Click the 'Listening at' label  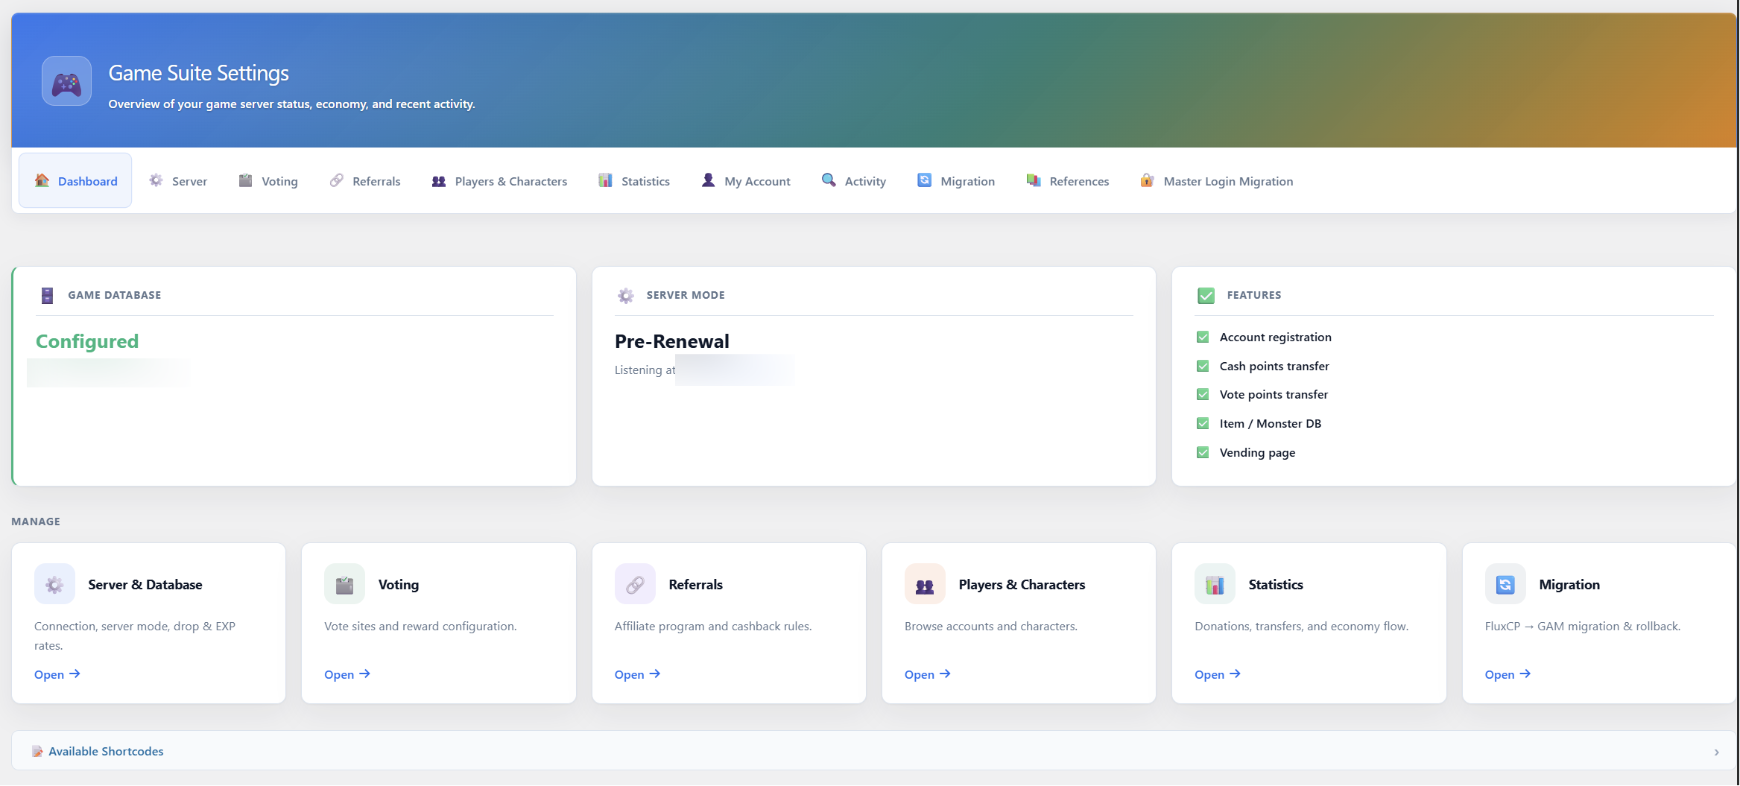click(645, 370)
